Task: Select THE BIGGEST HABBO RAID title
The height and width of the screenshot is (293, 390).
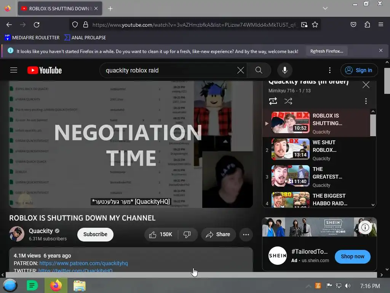Action: pyautogui.click(x=329, y=200)
